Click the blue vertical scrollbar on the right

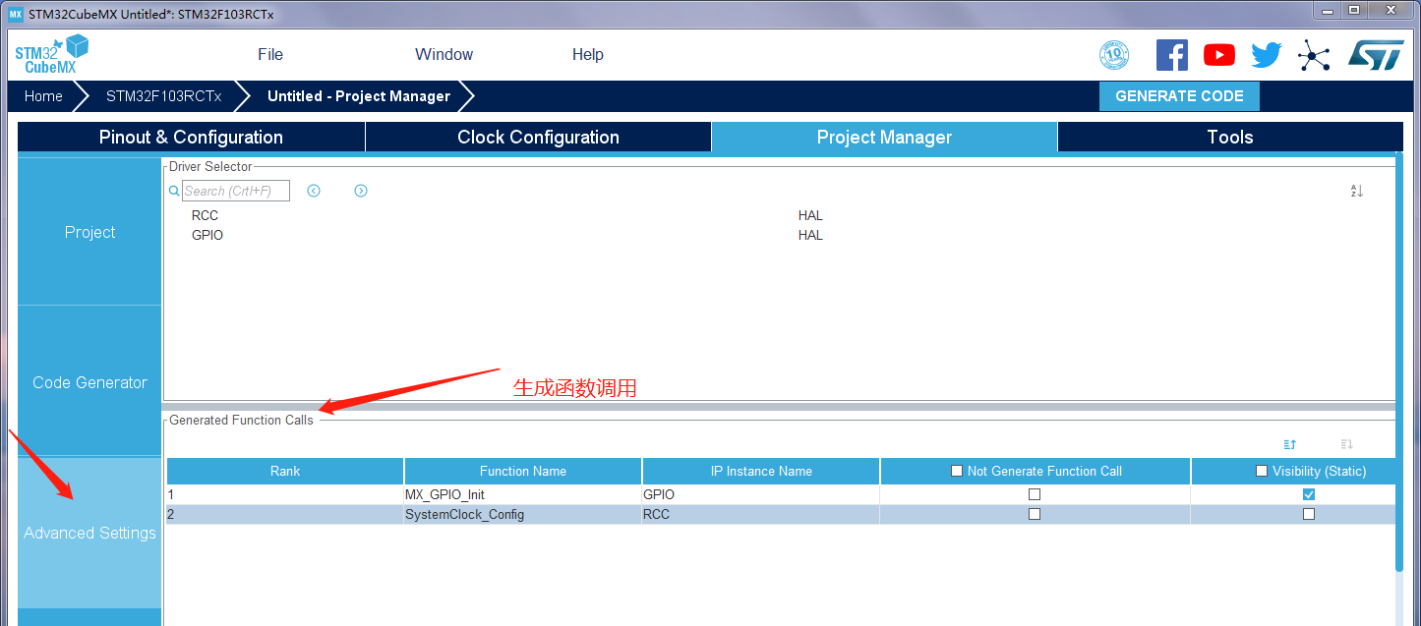(x=1399, y=364)
